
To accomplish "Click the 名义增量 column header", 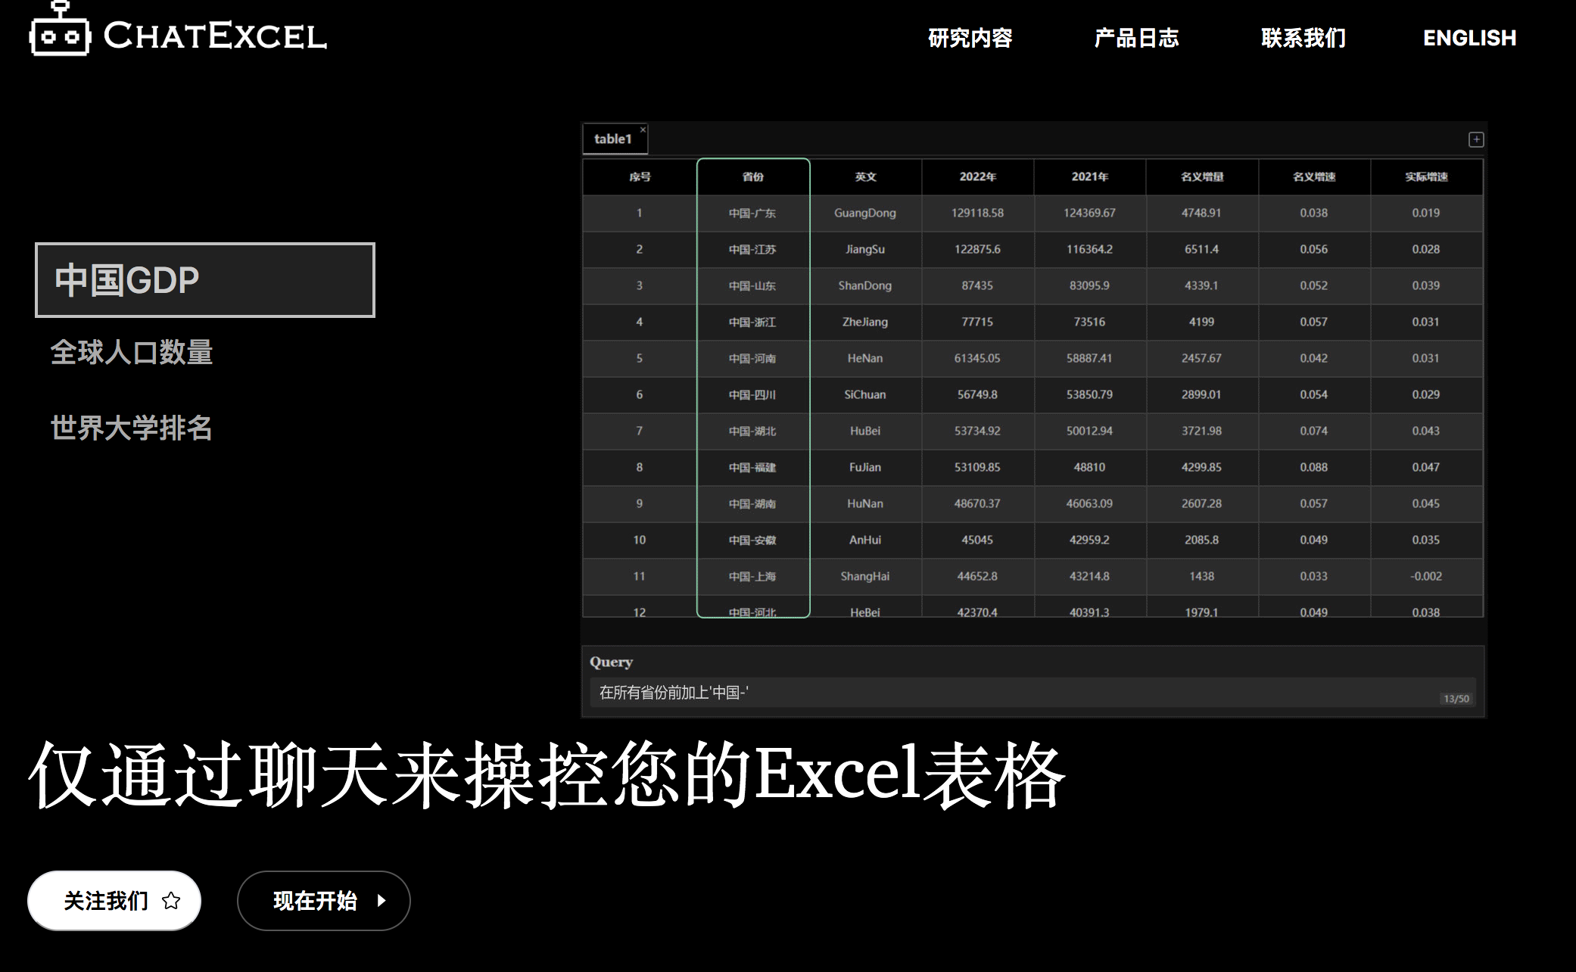I will click(1202, 177).
